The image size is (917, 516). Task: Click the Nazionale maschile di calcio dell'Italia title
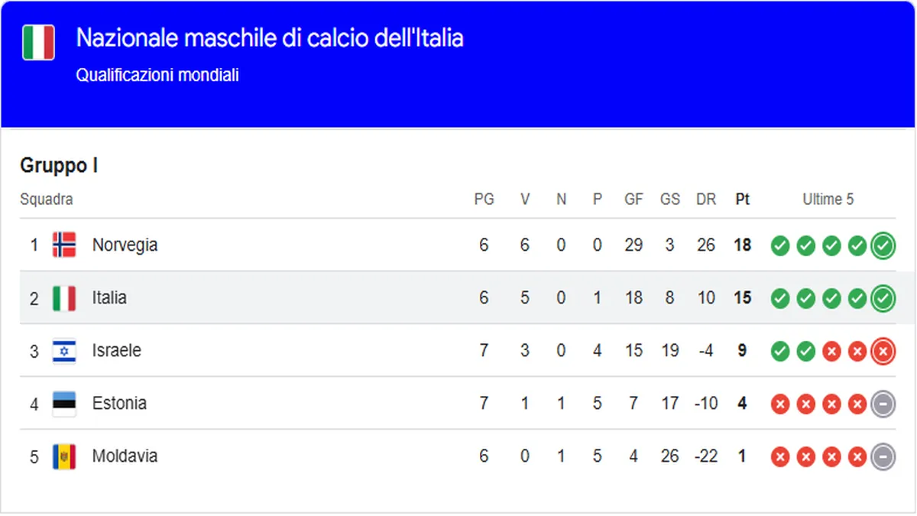pos(271,37)
